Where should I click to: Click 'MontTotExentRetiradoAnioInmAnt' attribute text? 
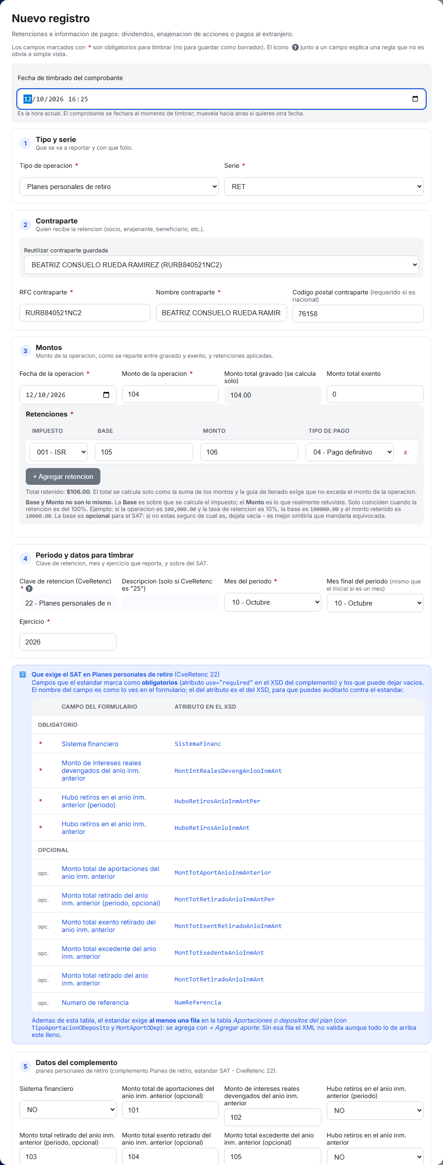228,926
